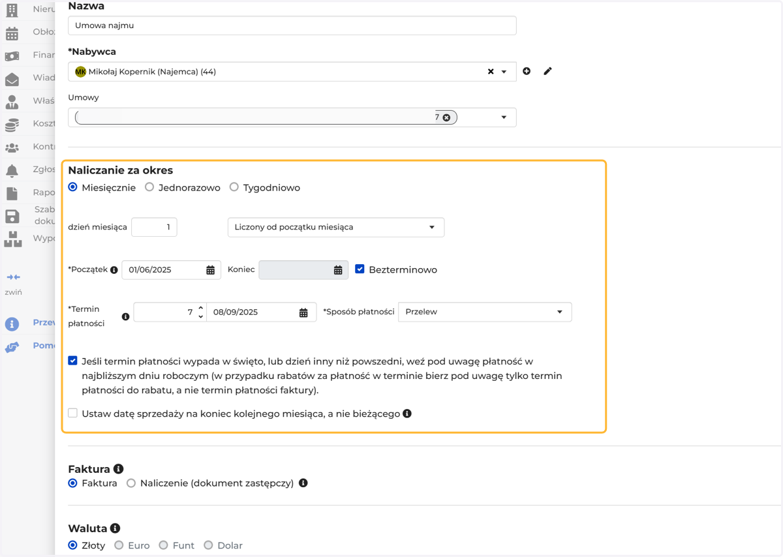
Task: Increase payment term days with up arrow
Action: click(x=200, y=308)
